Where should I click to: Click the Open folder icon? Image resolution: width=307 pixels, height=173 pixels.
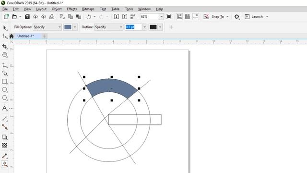coord(14,17)
